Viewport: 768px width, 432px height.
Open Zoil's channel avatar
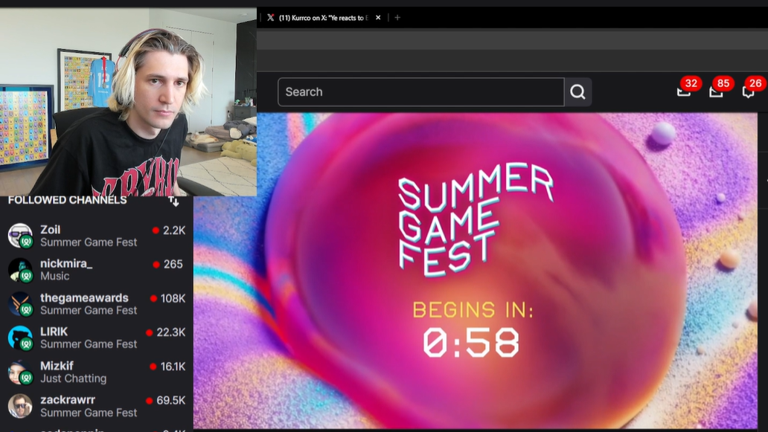(20, 235)
